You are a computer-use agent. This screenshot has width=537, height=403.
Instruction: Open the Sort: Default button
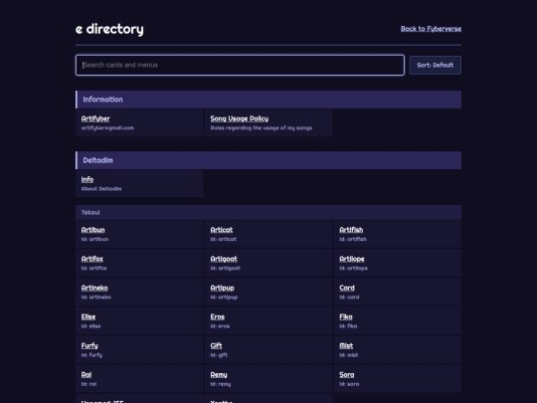(435, 65)
